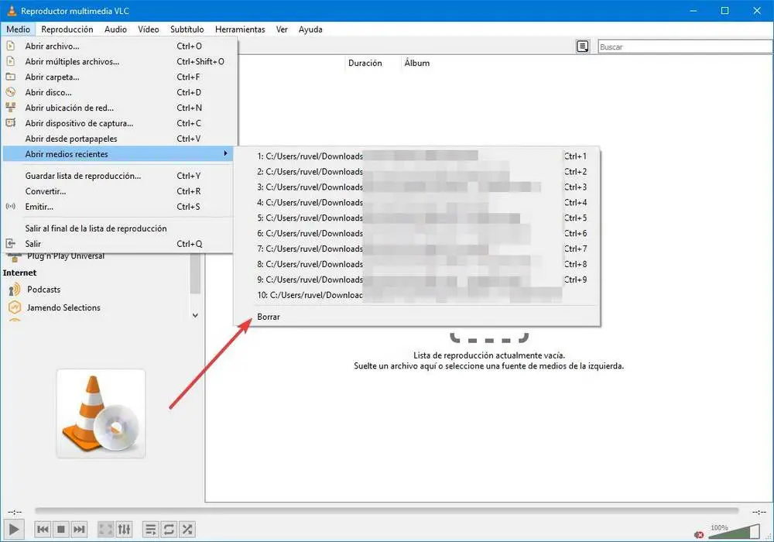Skip to previous media track
The width and height of the screenshot is (774, 542).
click(x=43, y=530)
